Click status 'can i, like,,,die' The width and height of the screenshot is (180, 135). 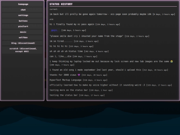[x=60, y=56]
